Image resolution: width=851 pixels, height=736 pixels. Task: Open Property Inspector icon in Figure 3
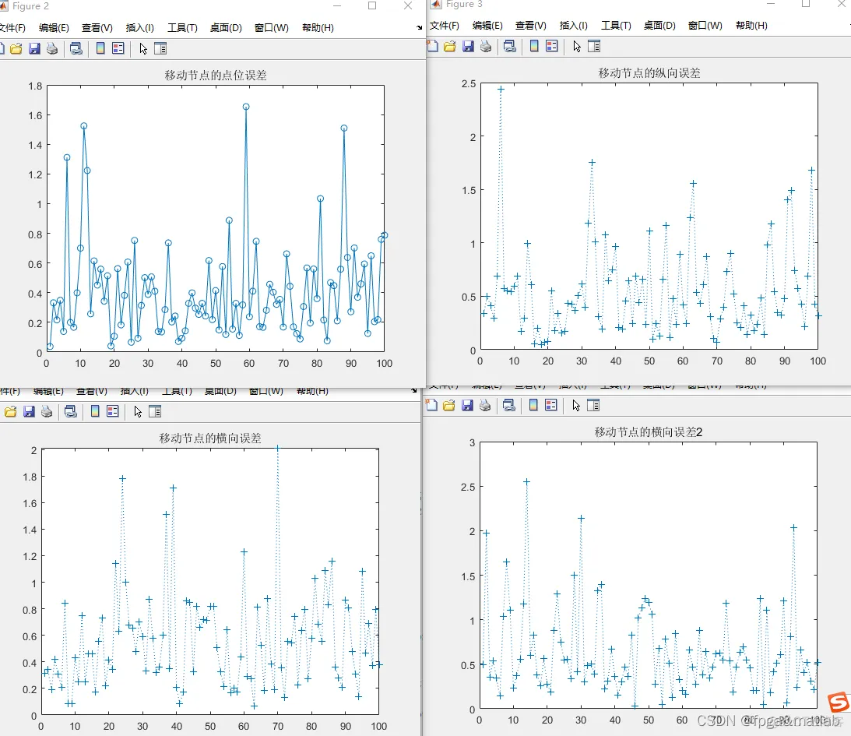tap(594, 46)
